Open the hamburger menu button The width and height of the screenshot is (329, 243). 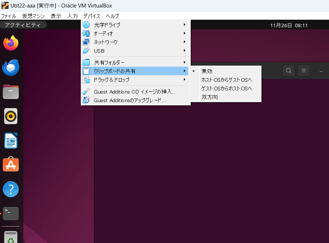[304, 71]
